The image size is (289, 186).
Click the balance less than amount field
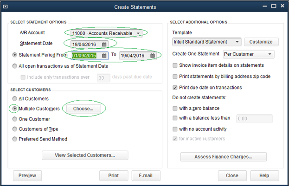tap(254, 119)
